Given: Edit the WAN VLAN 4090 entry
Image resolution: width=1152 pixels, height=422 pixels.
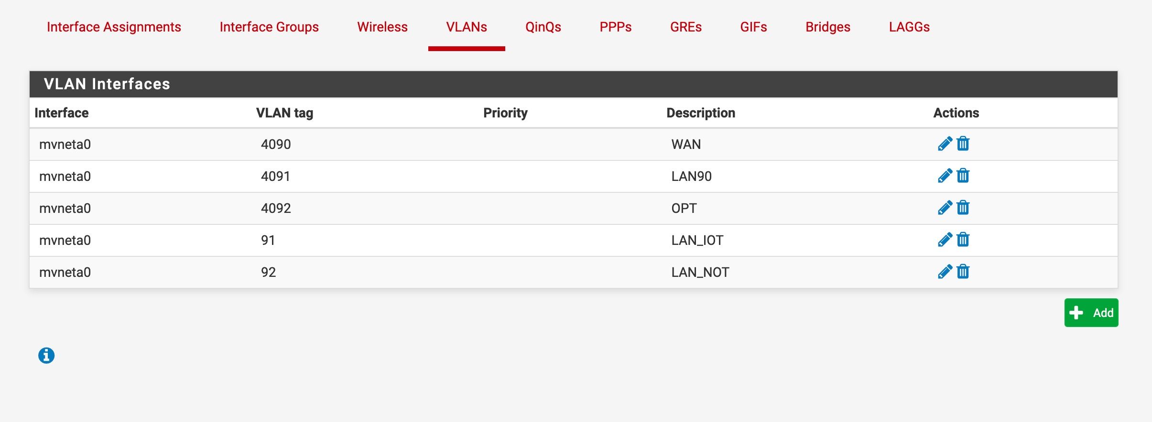Looking at the screenshot, I should coord(945,144).
